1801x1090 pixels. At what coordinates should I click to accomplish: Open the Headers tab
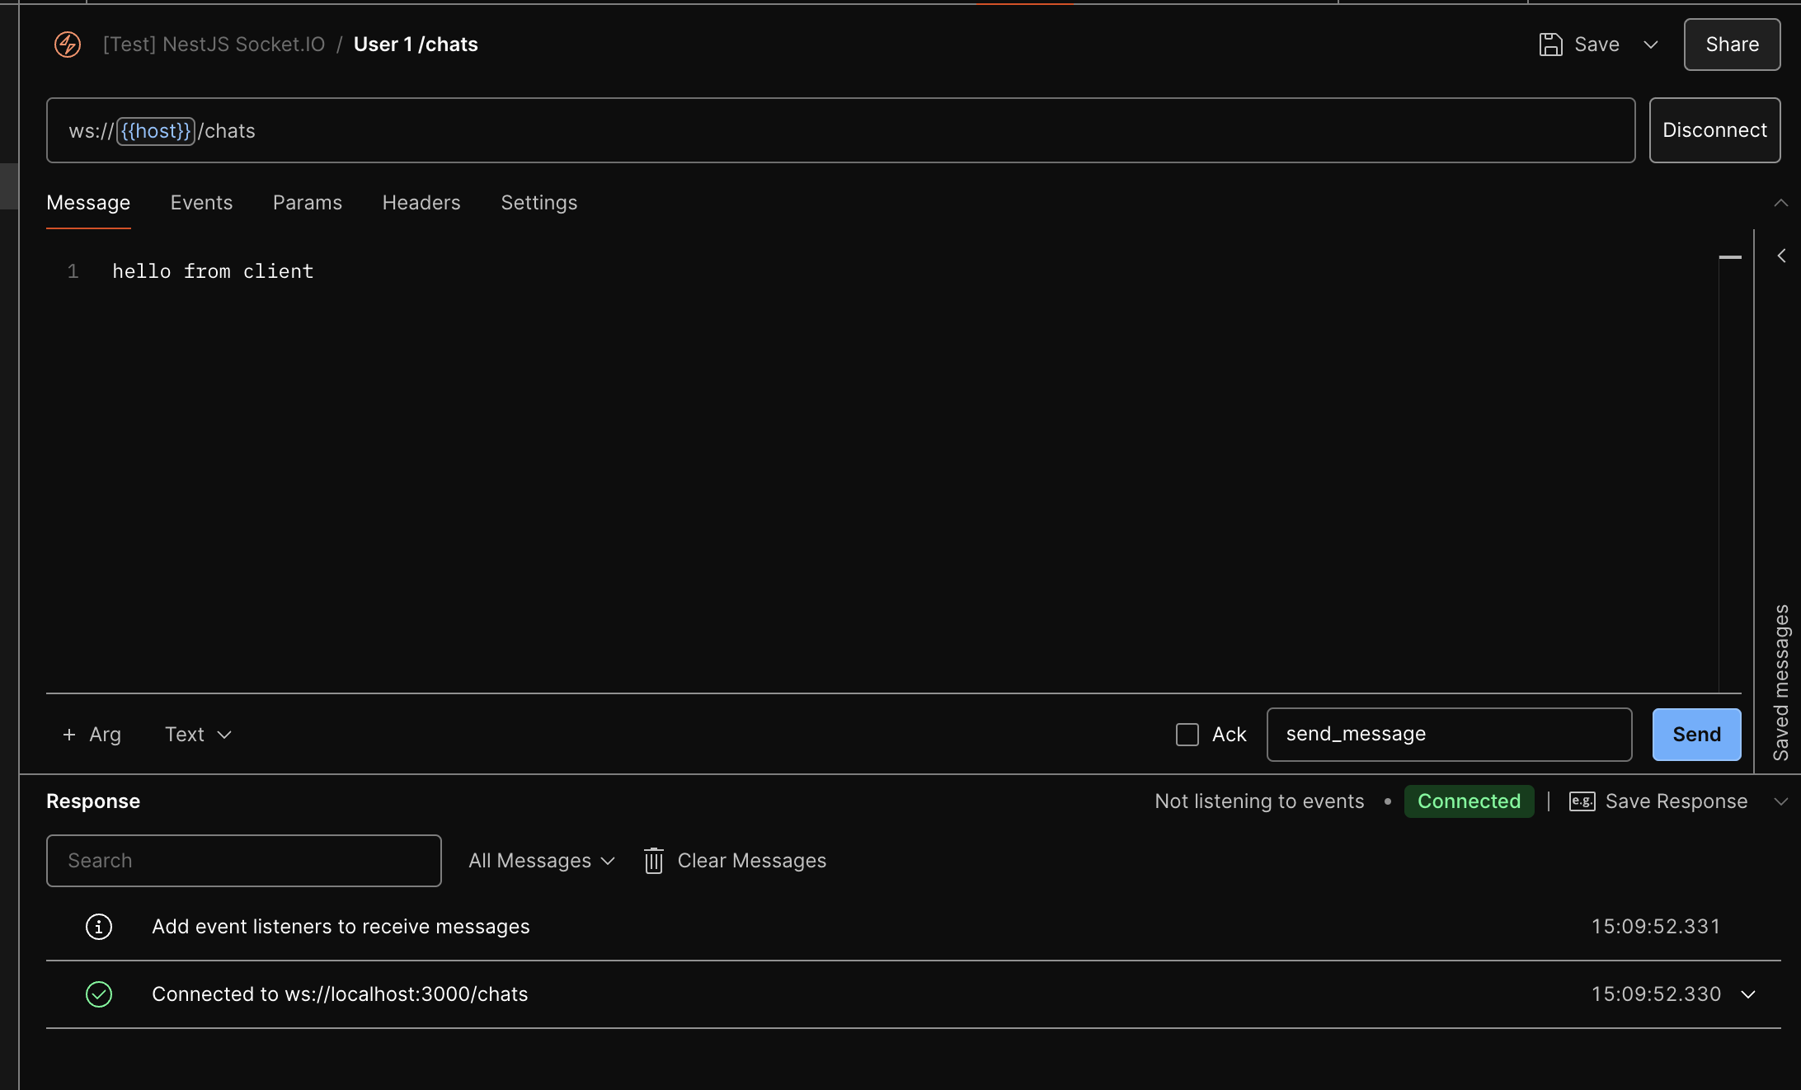pos(421,203)
